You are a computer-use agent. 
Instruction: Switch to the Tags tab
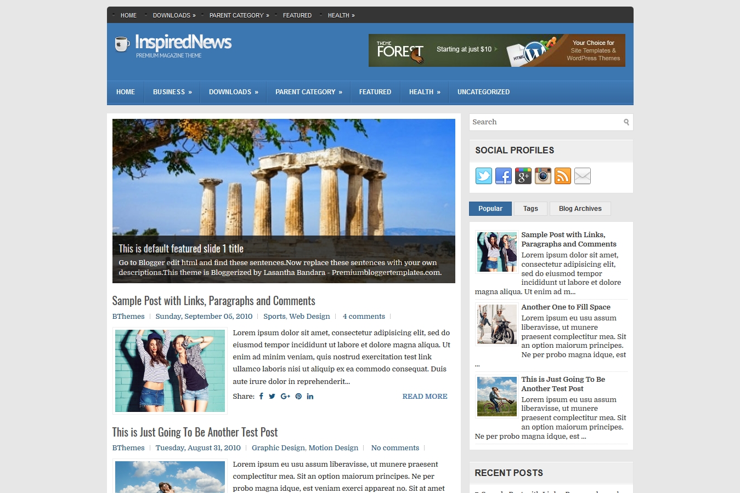click(530, 209)
